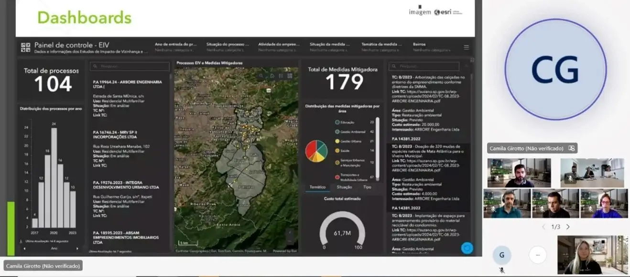The image size is (630, 277).
Task: Click the home extent icon on the map
Action: (x=272, y=76)
